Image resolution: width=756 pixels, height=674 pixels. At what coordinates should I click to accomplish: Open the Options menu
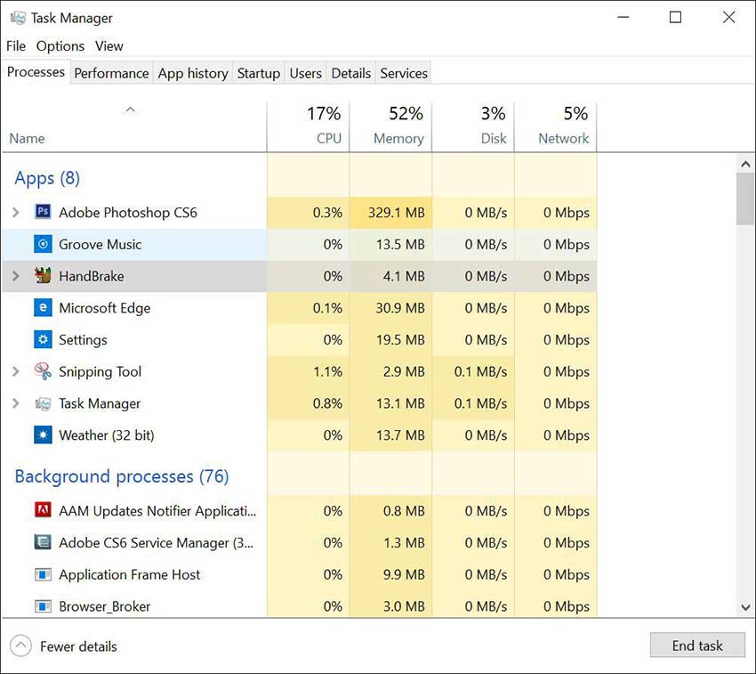tap(60, 46)
